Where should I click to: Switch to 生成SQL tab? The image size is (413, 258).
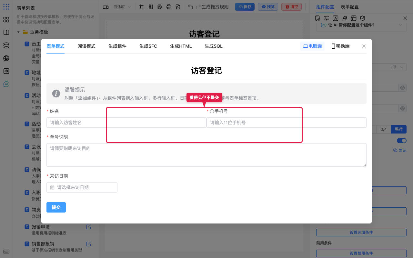[214, 46]
